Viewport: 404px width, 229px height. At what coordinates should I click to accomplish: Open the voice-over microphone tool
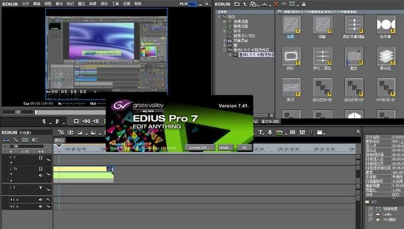[x=270, y=132]
